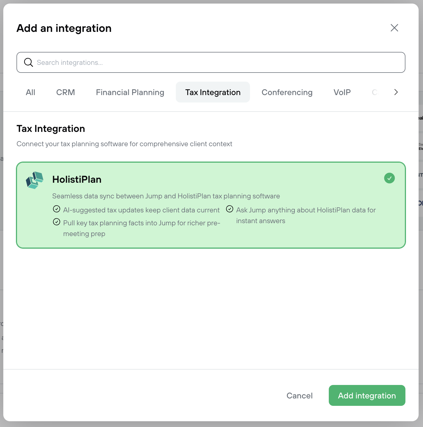Click checkmark icon beside Ask Jump anything
This screenshot has height=427, width=423.
(230, 209)
